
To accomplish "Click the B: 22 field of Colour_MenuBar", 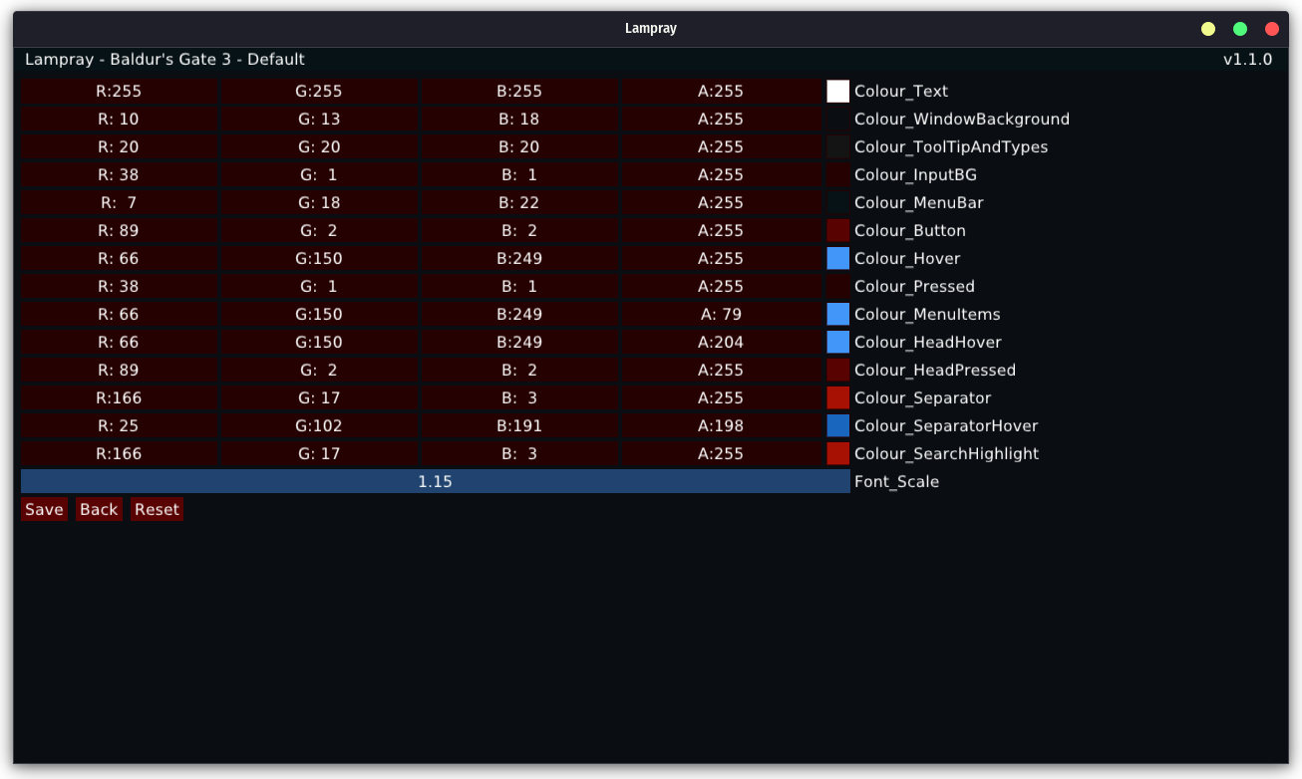I will pyautogui.click(x=520, y=202).
